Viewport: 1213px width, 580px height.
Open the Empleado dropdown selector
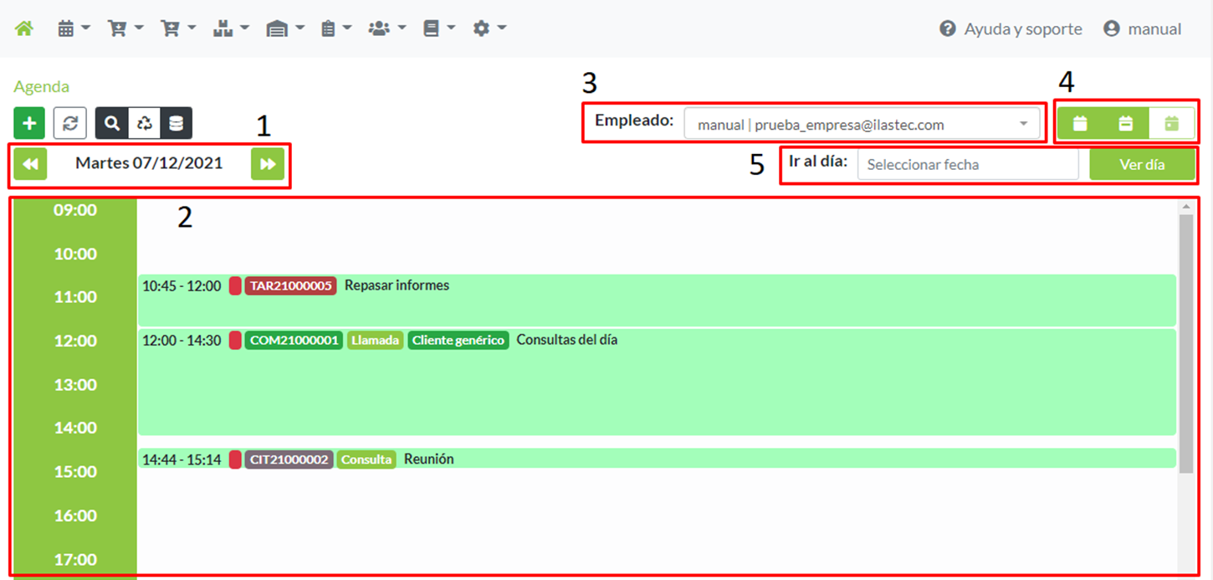pos(862,125)
